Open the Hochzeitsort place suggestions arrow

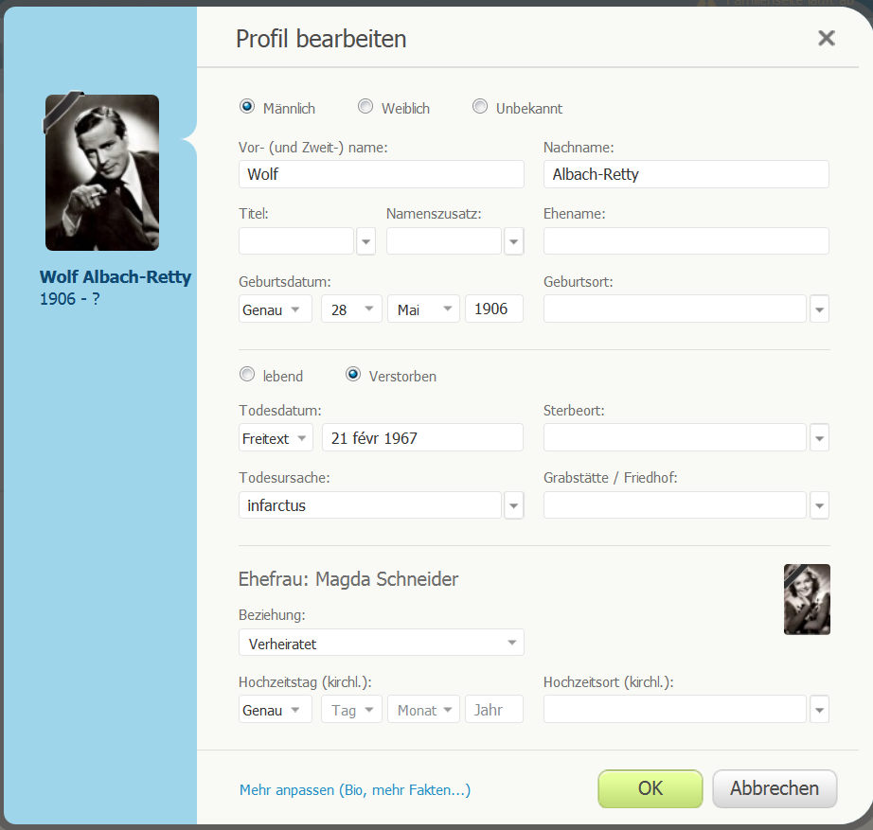820,710
